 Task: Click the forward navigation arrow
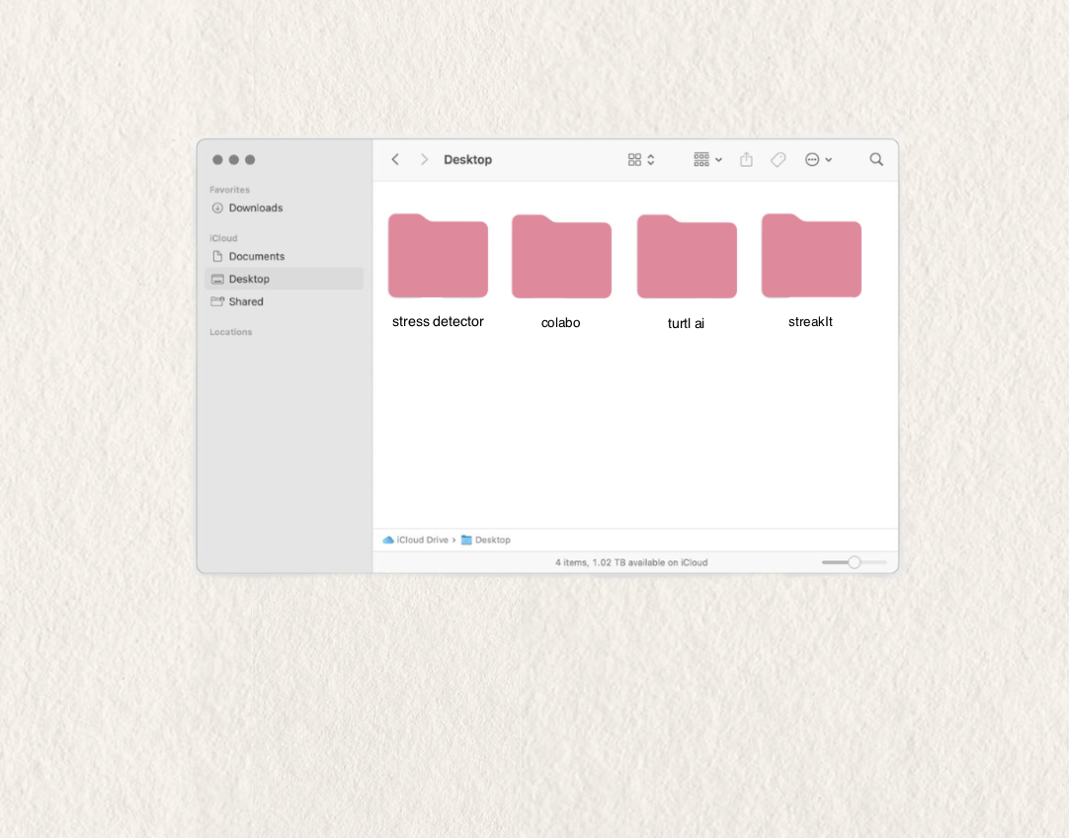coord(424,160)
